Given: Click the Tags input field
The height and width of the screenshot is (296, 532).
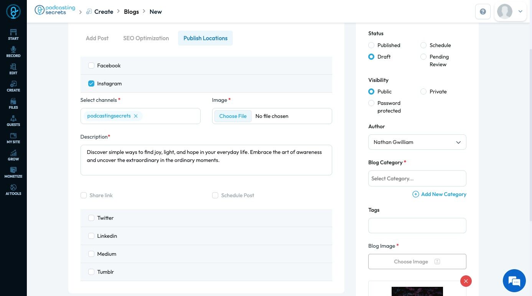Looking at the screenshot, I should 417,226.
